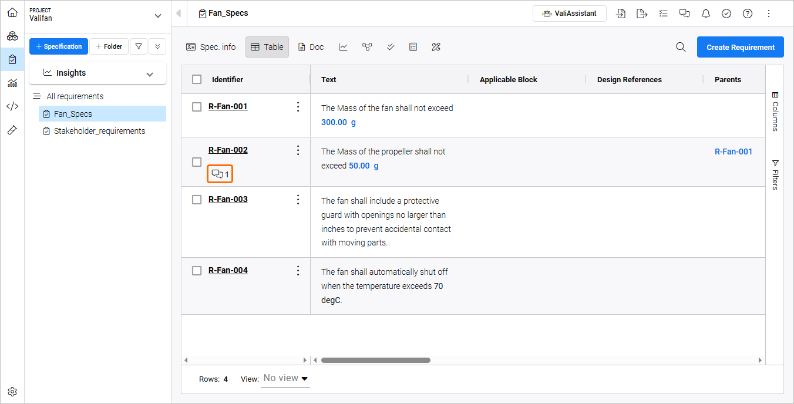Screen dimensions: 794x404
Task: Open the code icon in sidebar
Action: pos(12,106)
